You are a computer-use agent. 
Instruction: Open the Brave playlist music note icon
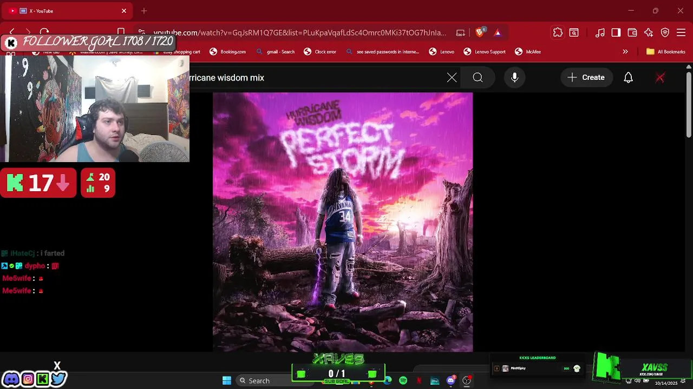point(600,32)
